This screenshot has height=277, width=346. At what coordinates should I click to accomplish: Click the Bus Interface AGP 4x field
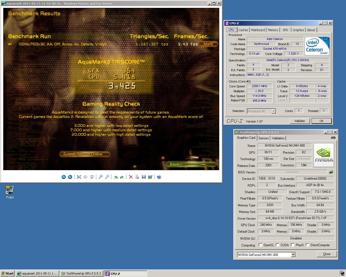pos(315,185)
